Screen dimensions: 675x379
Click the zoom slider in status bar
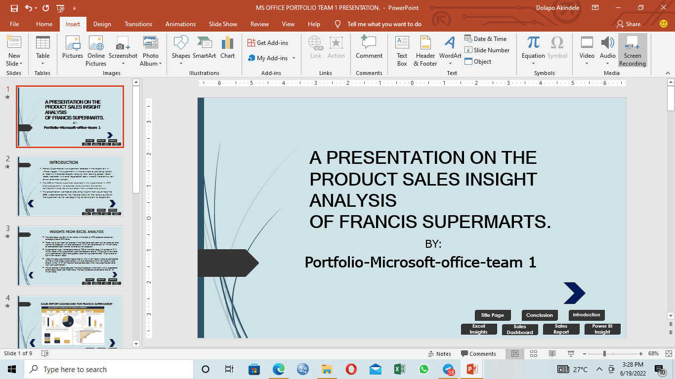[604, 354]
